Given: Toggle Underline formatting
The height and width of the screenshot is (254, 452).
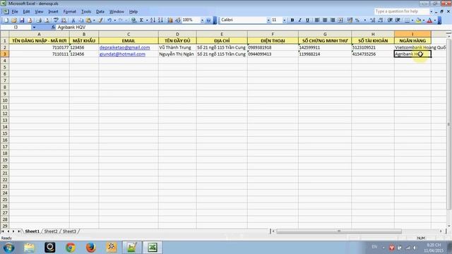Looking at the screenshot, I should (308, 20).
